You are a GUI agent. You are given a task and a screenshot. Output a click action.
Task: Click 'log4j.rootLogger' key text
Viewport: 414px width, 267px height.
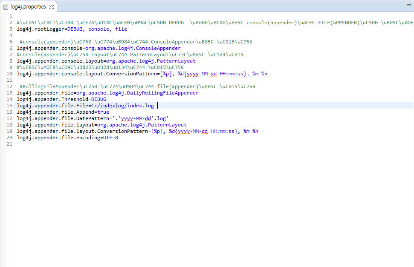point(41,29)
